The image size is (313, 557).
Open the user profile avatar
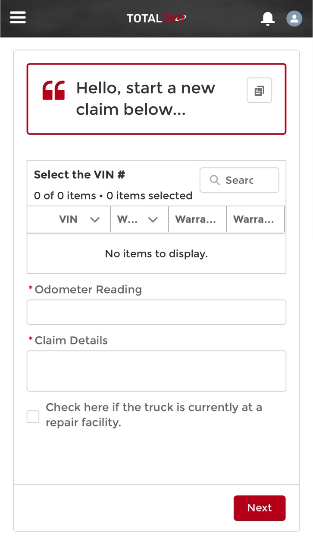pyautogui.click(x=294, y=19)
